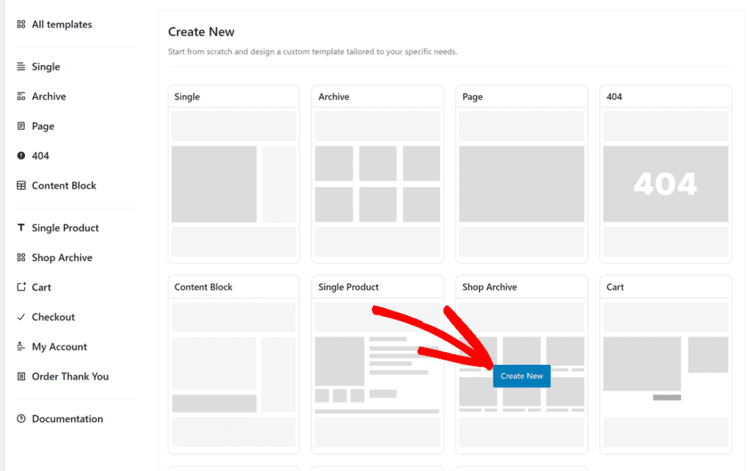Click the Archive icon in sidebar

point(21,97)
